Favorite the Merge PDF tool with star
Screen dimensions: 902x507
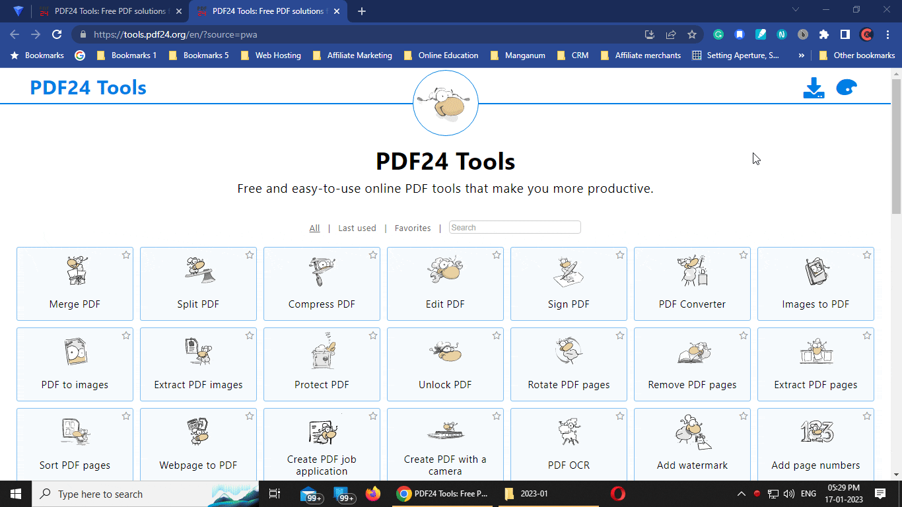click(126, 255)
